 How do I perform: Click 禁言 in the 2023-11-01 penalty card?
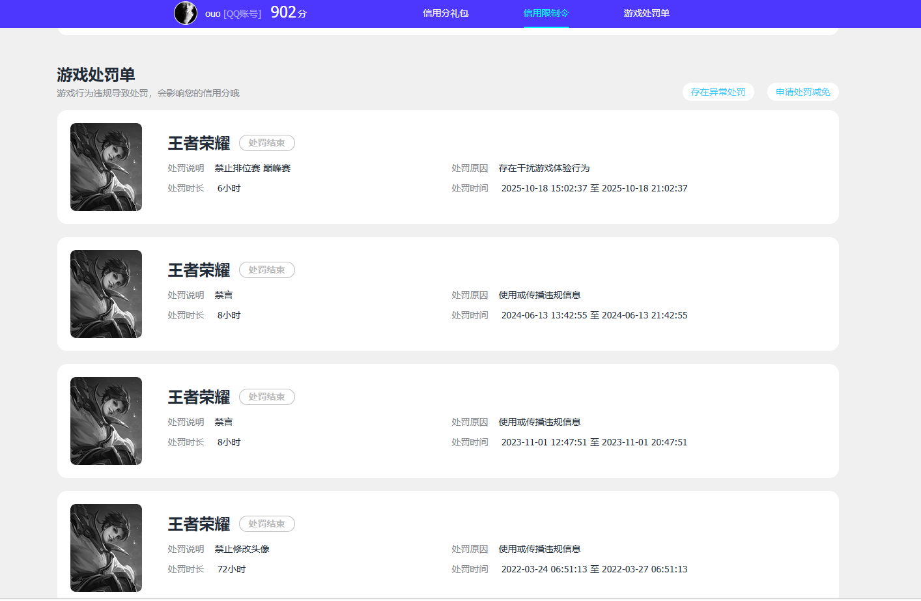pos(223,422)
